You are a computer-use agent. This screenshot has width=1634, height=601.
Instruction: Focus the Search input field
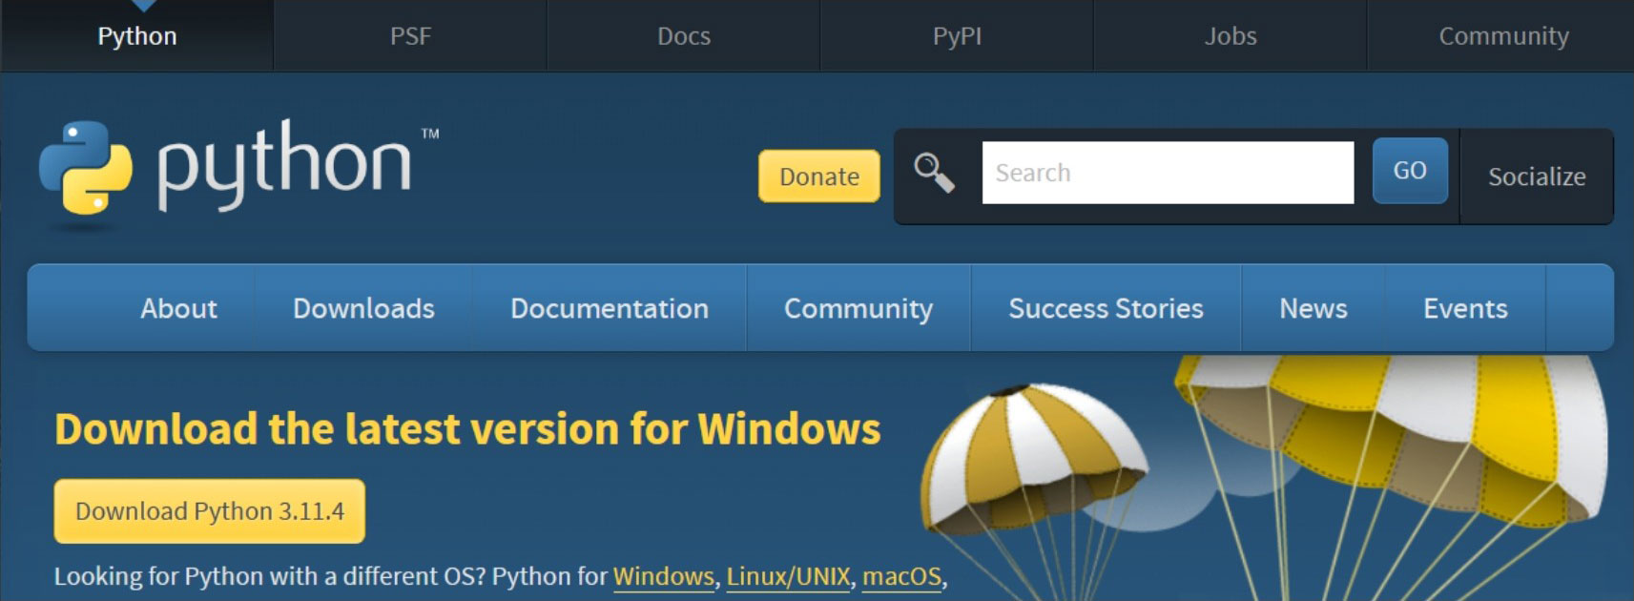[1168, 173]
